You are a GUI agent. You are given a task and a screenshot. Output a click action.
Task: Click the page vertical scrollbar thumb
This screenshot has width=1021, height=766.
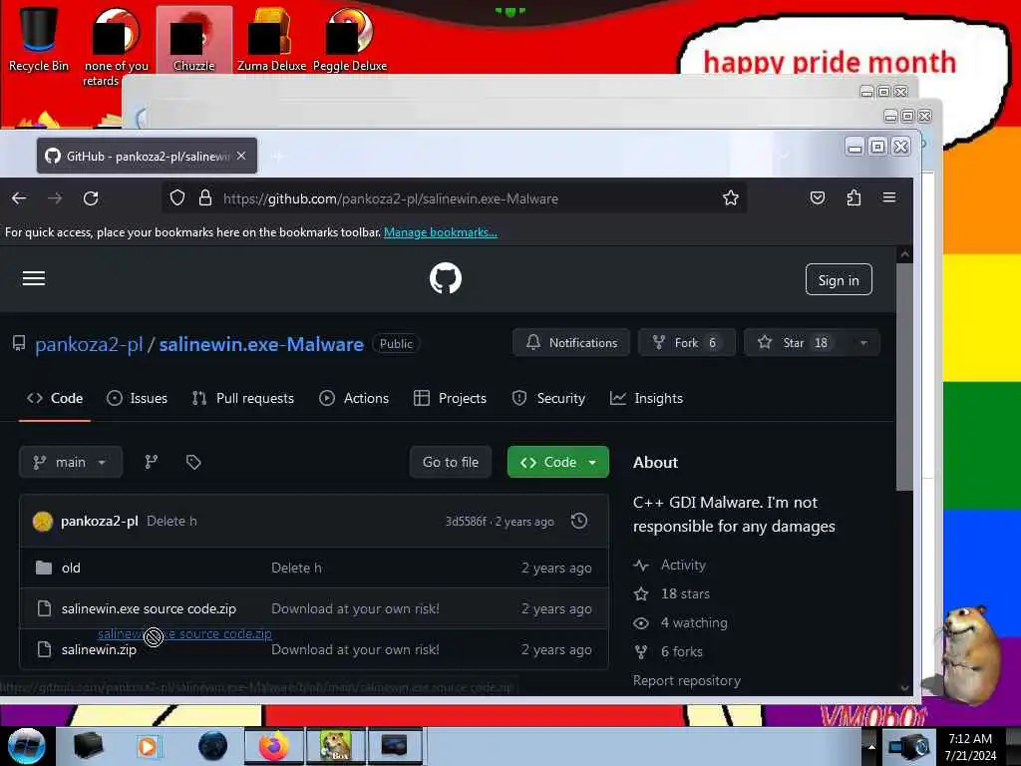903,376
